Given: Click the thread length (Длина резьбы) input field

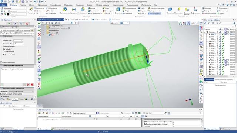Looking at the screenshot, I should click(18, 44).
